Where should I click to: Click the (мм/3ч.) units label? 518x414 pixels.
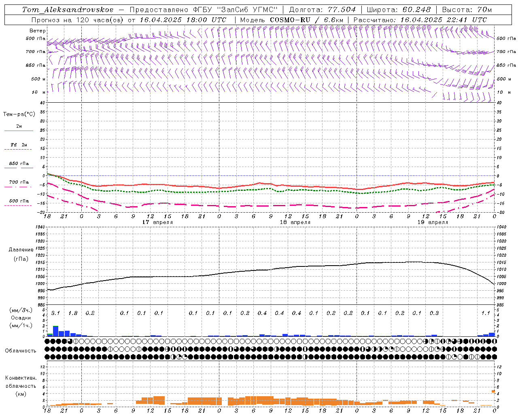coord(21,310)
